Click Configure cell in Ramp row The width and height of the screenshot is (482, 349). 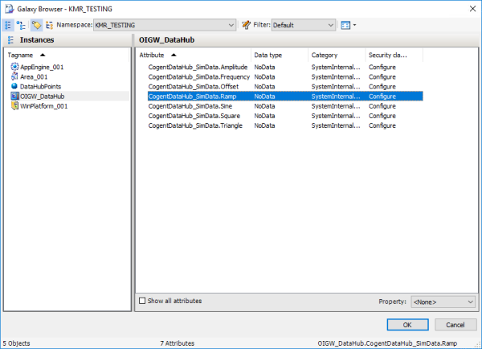click(382, 96)
